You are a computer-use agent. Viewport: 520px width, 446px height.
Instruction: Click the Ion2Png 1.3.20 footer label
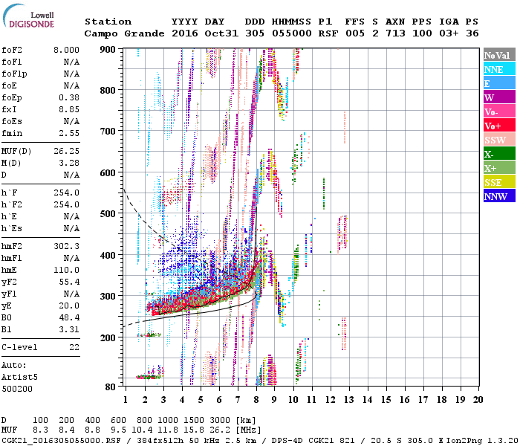click(482, 440)
